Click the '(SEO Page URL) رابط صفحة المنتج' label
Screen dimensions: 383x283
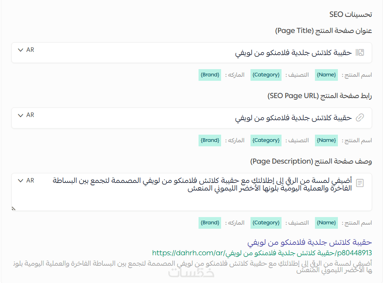click(319, 96)
